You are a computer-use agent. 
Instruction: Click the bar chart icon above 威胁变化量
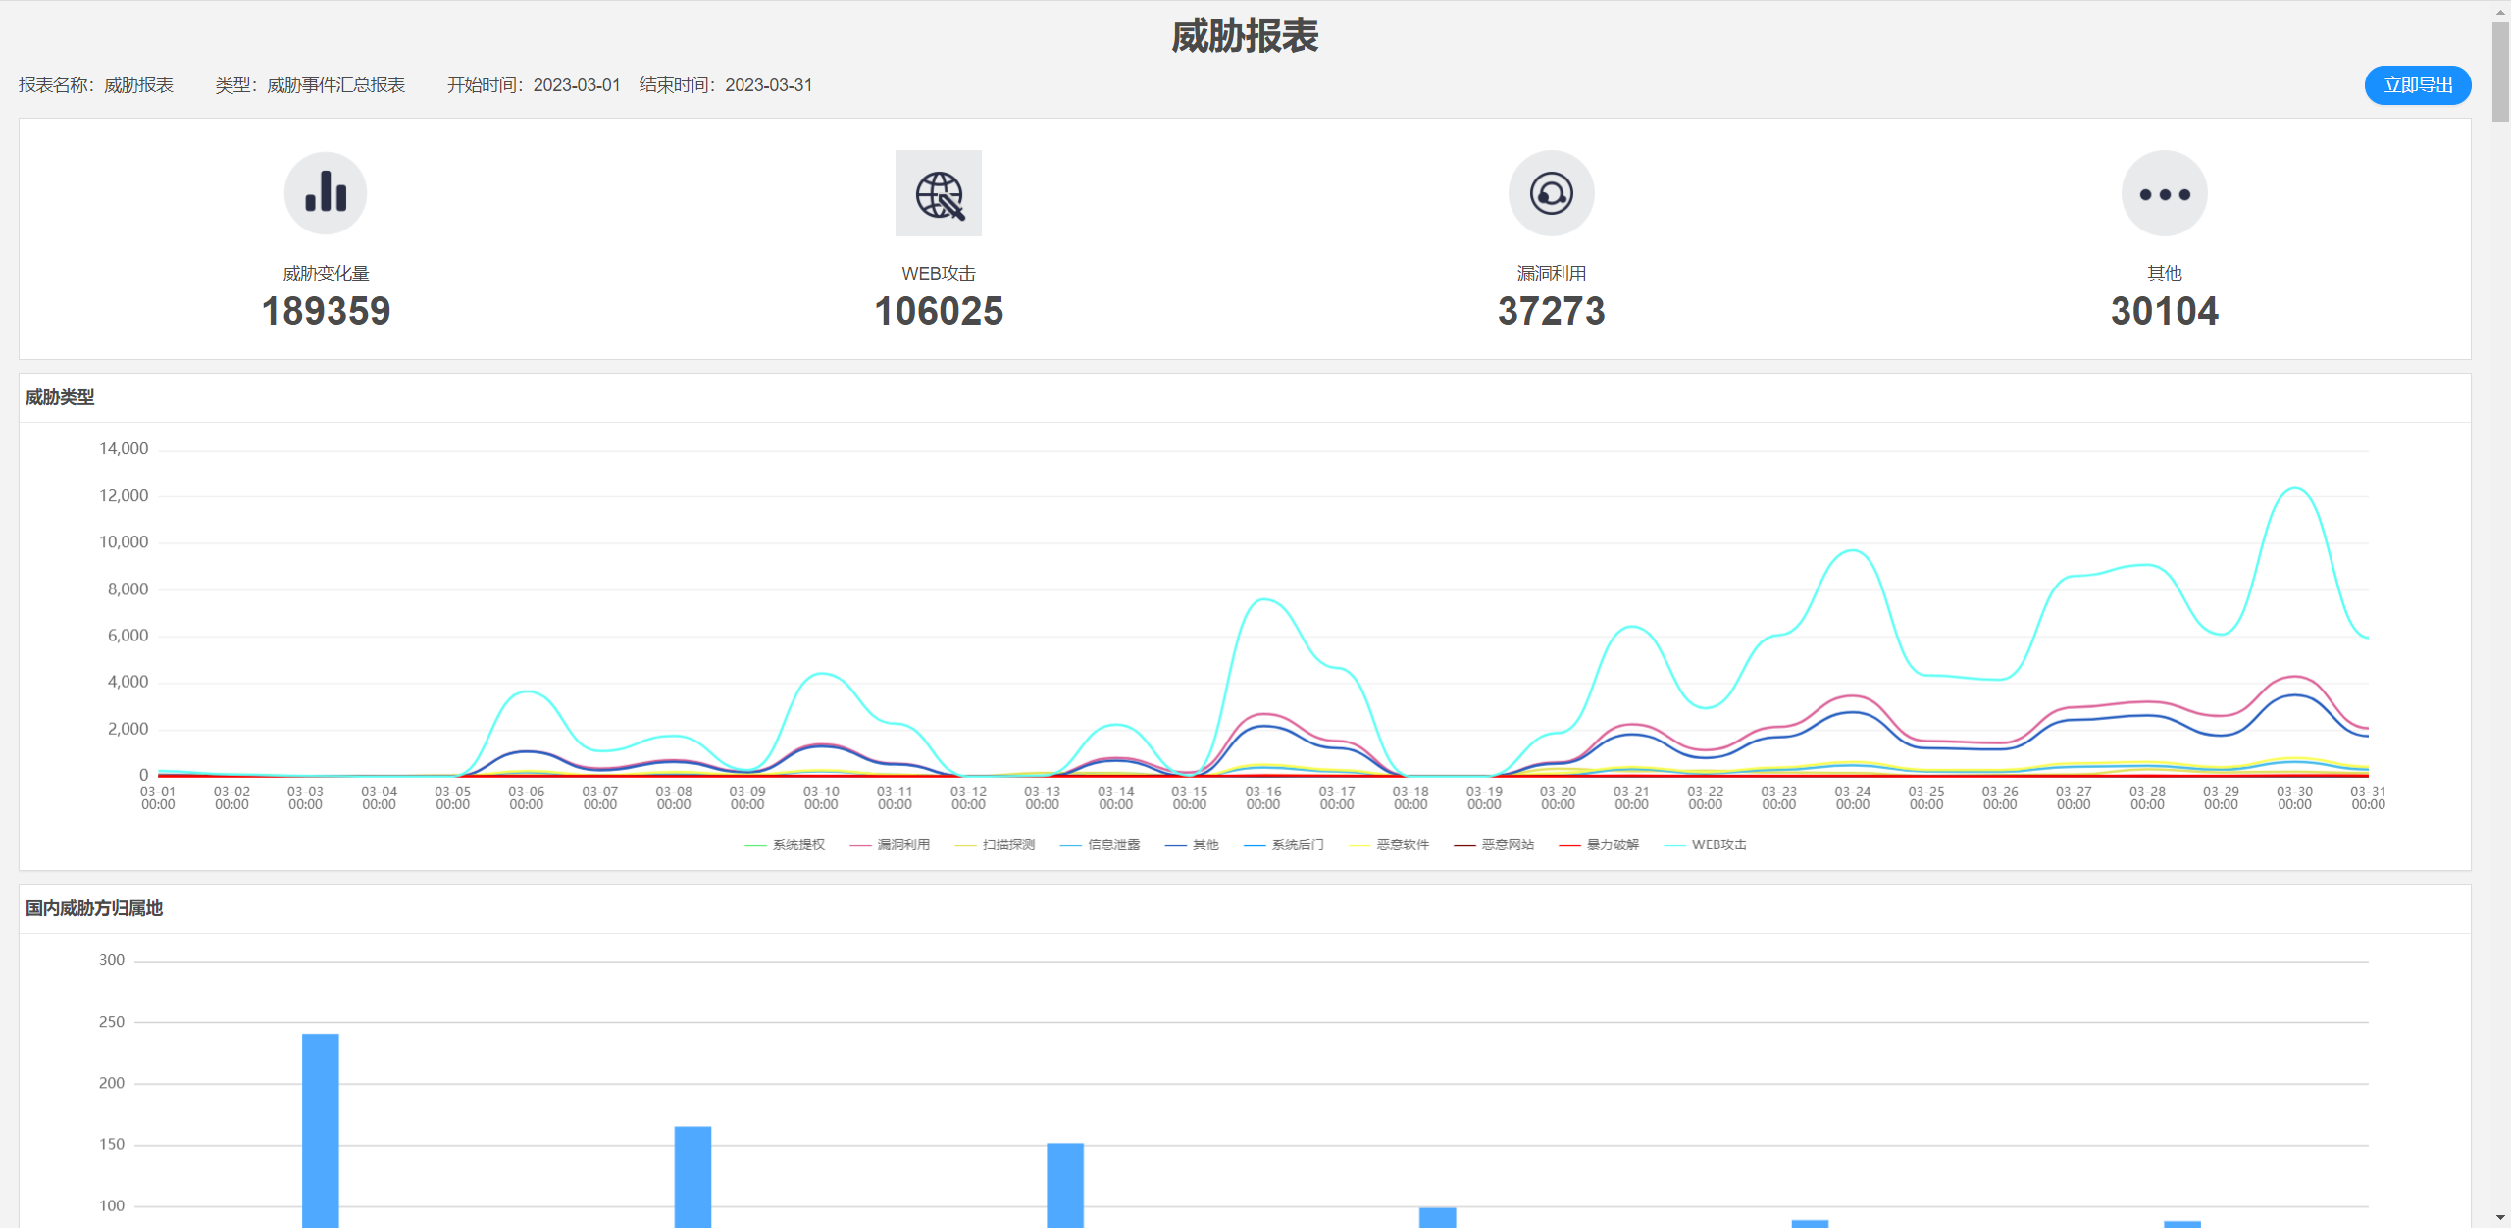[x=326, y=193]
